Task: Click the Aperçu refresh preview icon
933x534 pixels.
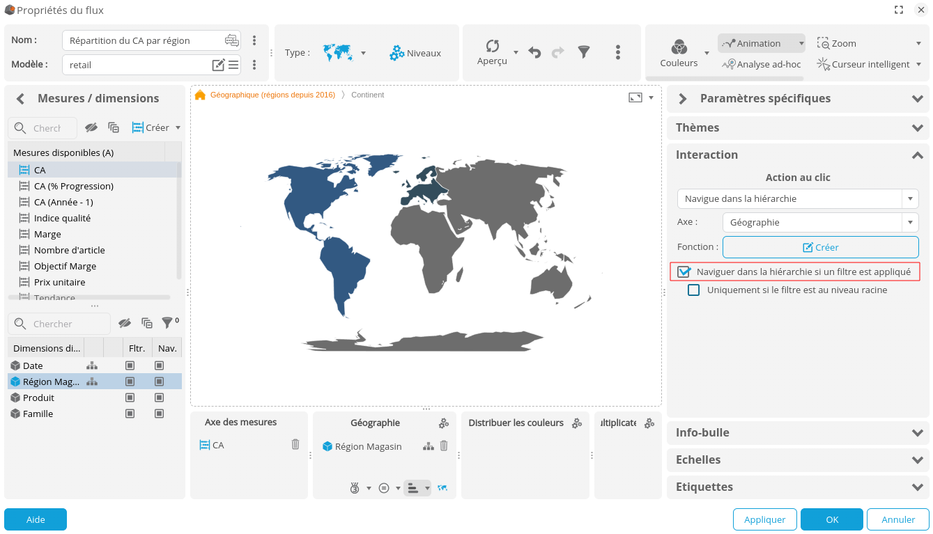Action: click(493, 46)
